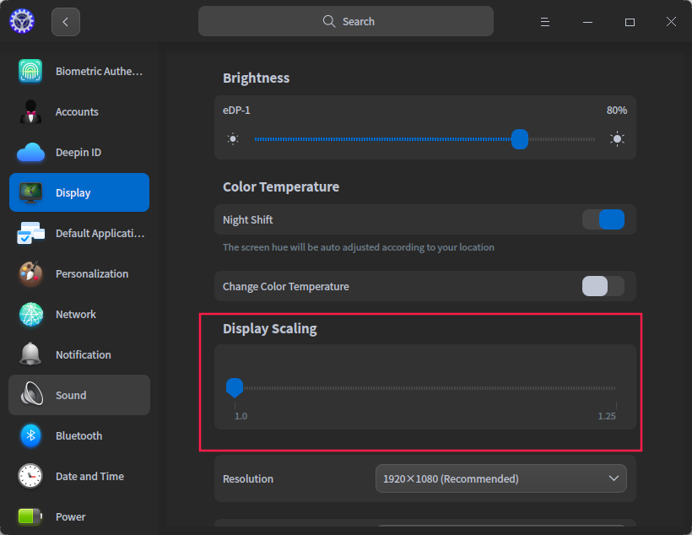Viewport: 692px width, 535px height.
Task: Click the Display Scaling slider handle
Action: click(235, 387)
